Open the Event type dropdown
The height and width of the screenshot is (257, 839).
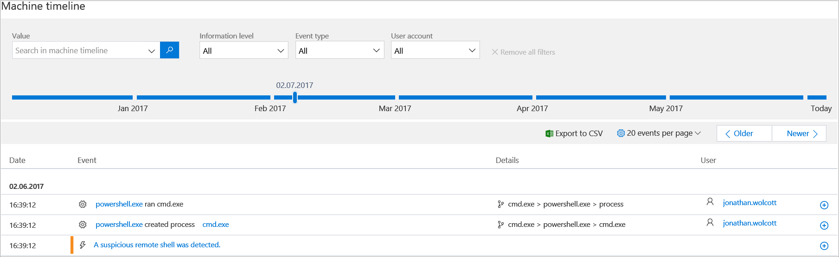(339, 50)
